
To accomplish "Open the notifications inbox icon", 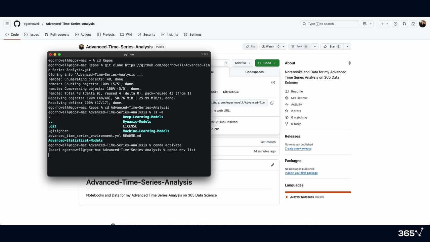I will pyautogui.click(x=414, y=24).
